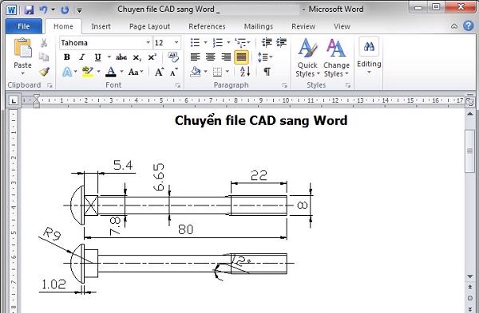This screenshot has width=479, height=313.
Task: Open the File tab
Action: (x=24, y=26)
